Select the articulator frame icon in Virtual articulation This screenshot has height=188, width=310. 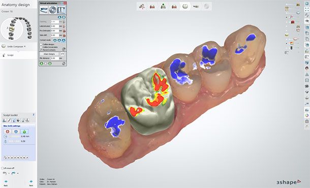(61, 10)
